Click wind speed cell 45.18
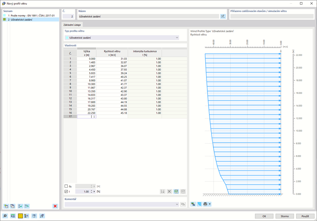317x221 pixels. coord(112,113)
